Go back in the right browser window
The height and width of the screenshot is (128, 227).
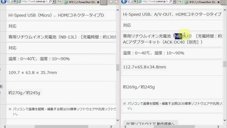click(x=124, y=1)
